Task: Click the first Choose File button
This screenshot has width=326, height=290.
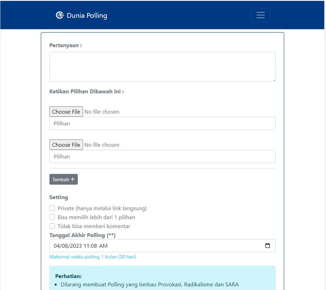Action: click(66, 112)
